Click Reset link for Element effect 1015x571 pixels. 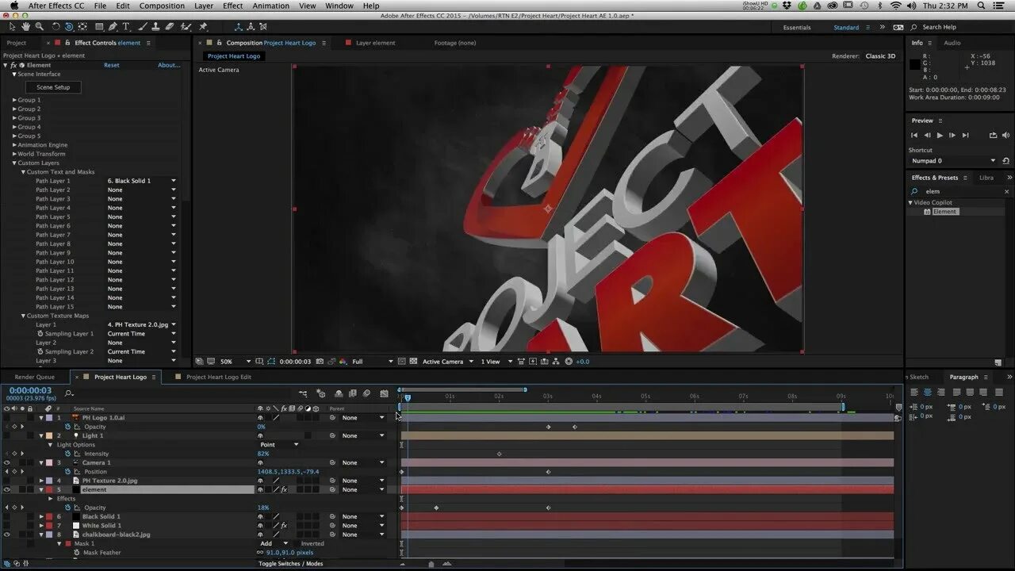[112, 65]
